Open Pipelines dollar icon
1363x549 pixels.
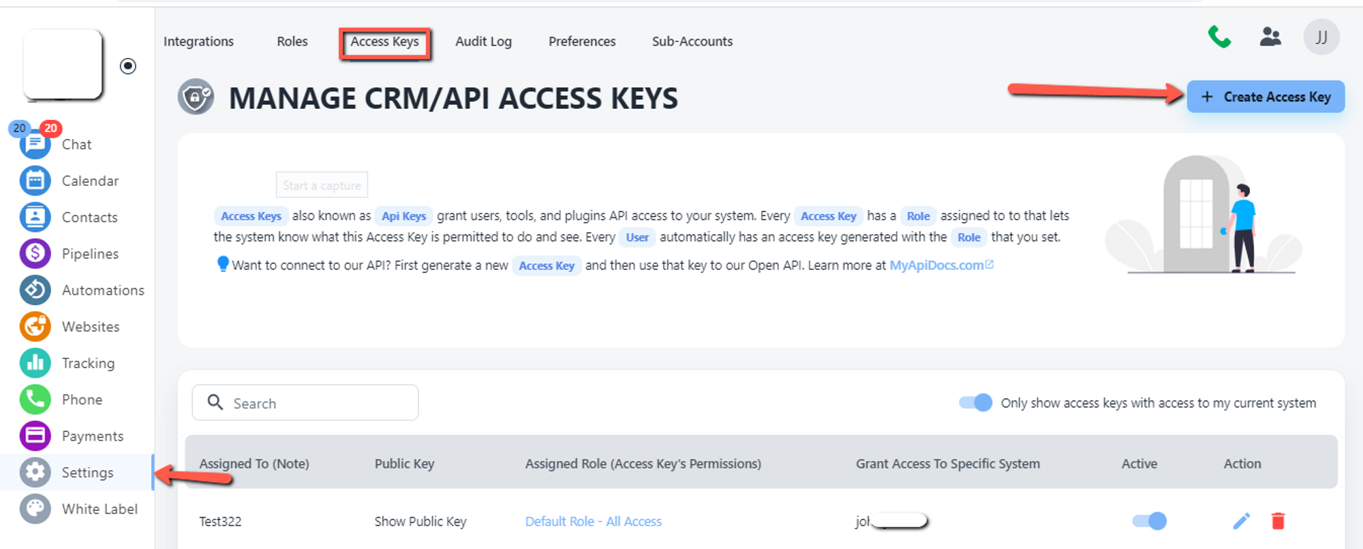point(35,253)
